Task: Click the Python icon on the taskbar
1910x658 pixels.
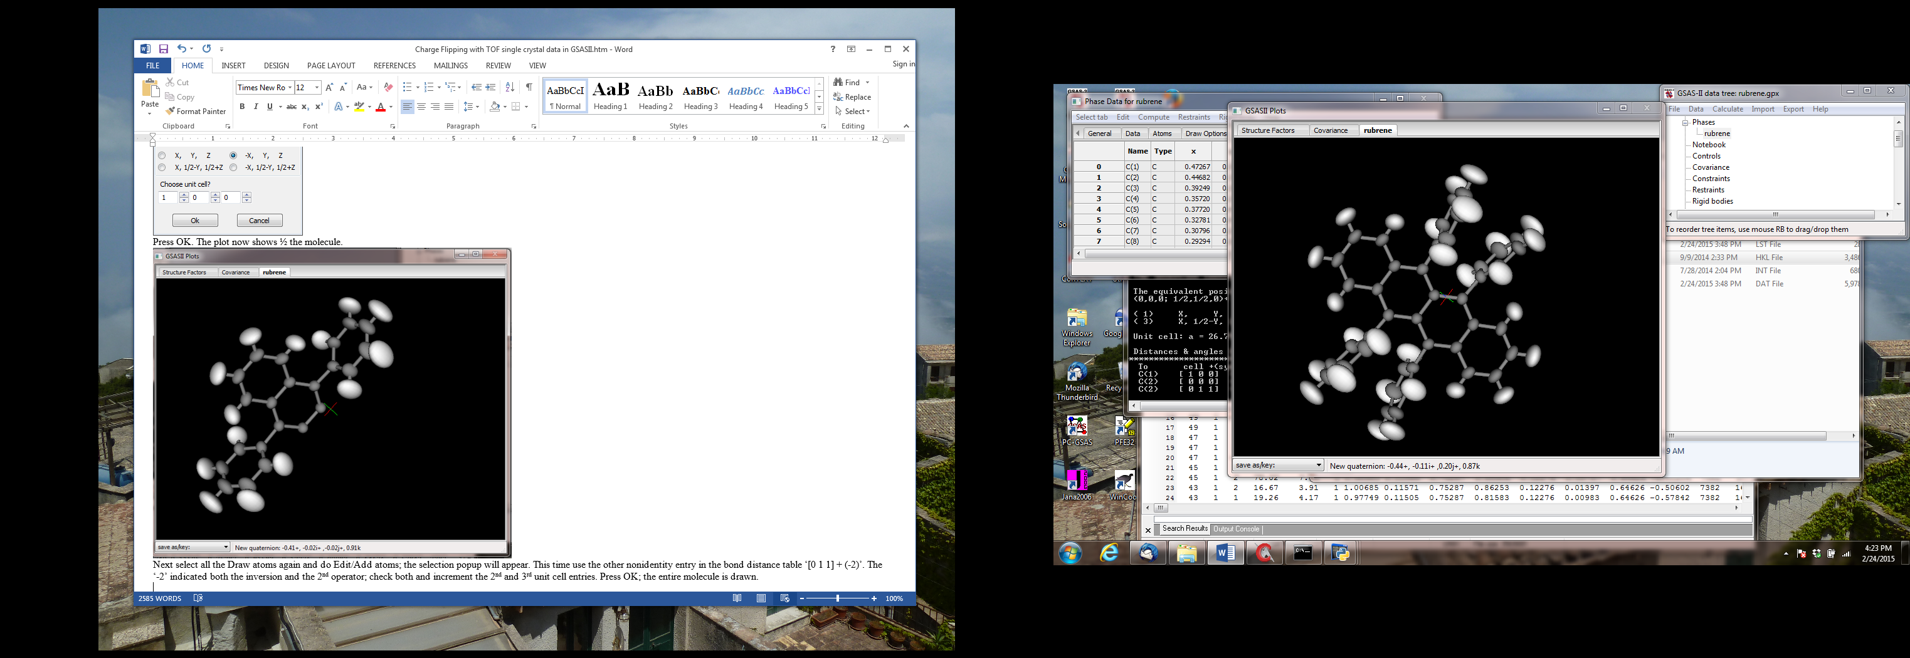Action: point(1341,553)
